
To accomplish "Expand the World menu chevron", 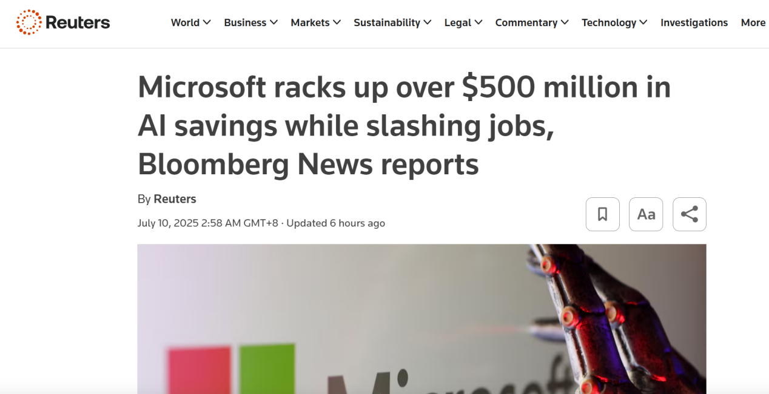I will tap(207, 22).
